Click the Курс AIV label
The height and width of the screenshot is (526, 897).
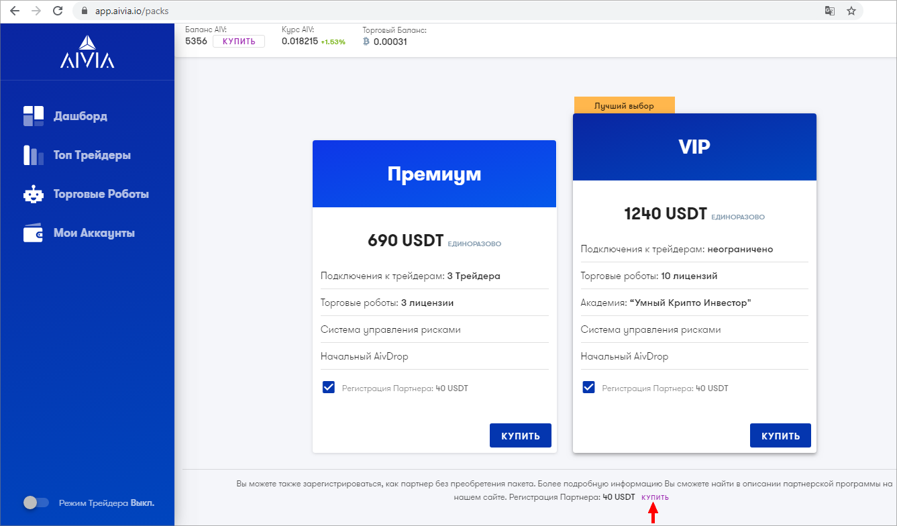(298, 30)
